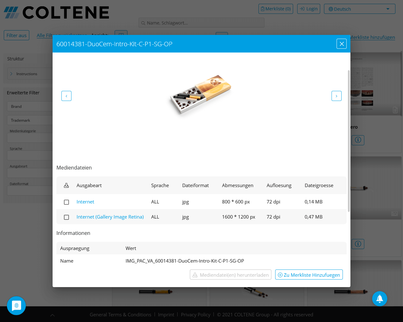Show the previous image with left chevron
The height and width of the screenshot is (322, 403).
click(66, 96)
